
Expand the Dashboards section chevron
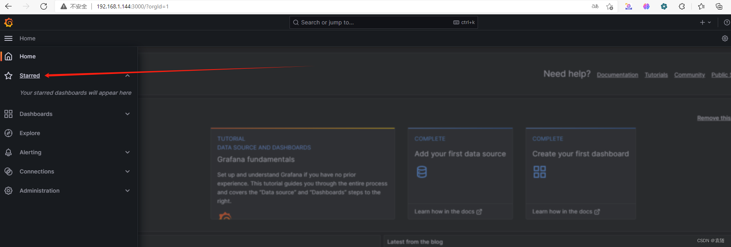tap(128, 114)
